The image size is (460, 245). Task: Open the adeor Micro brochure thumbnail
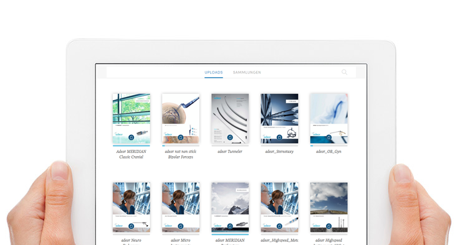pos(180,207)
